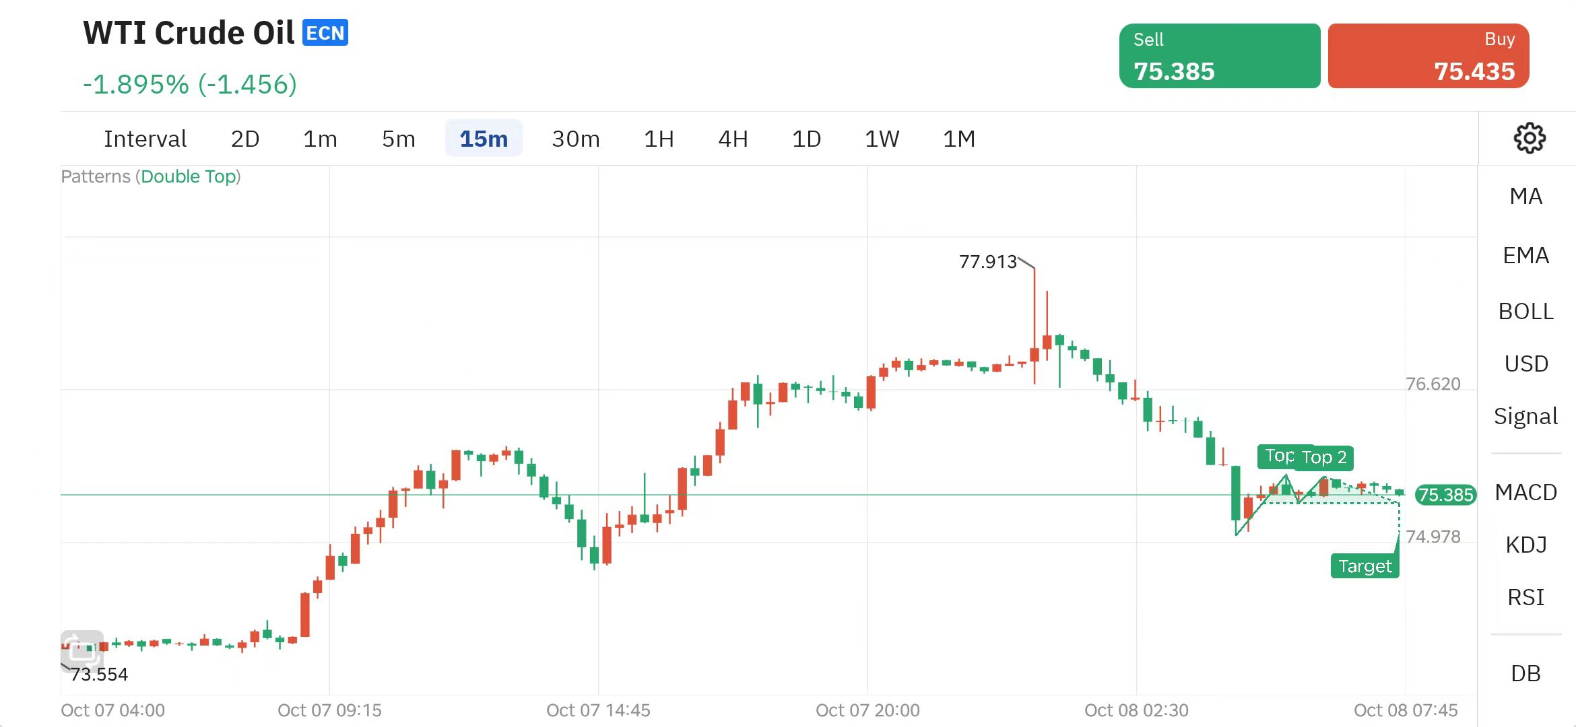Toggle Bollinger BOLL indicator
Viewport: 1576px width, 727px height.
point(1525,311)
